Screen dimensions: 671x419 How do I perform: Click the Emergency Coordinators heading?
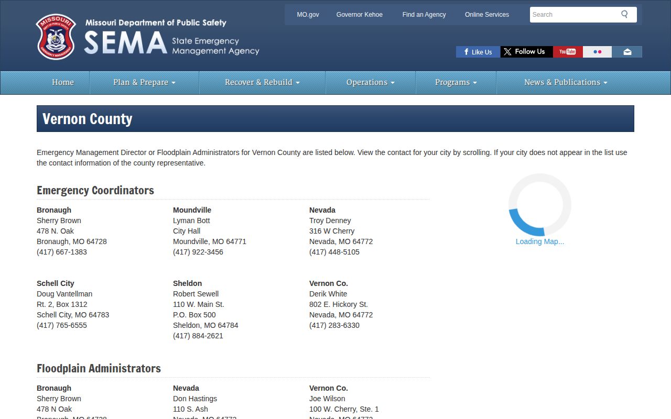pos(95,190)
